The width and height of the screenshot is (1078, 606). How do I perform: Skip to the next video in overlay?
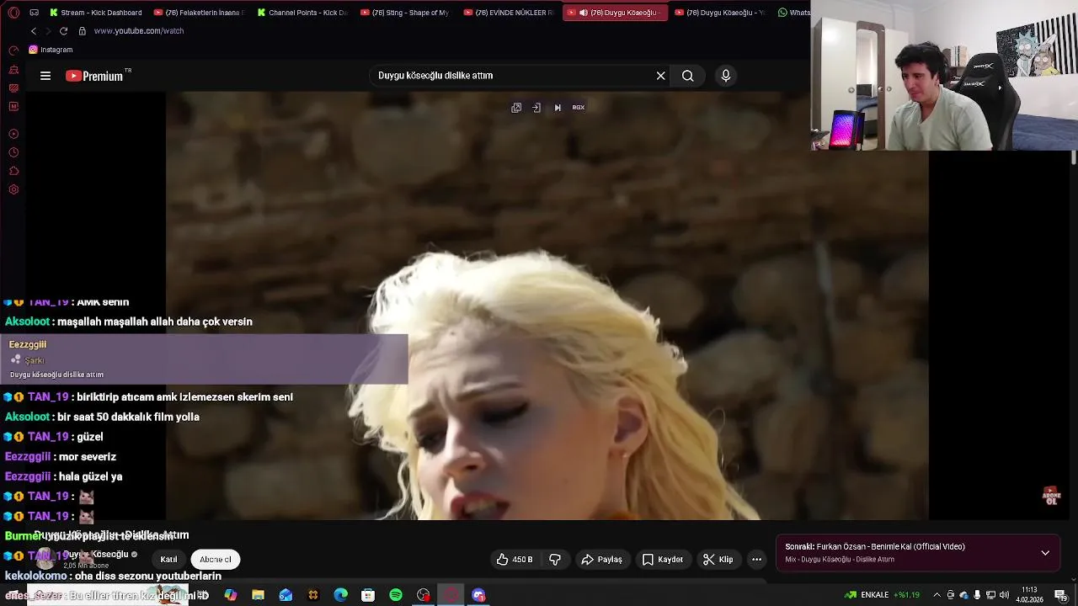tap(558, 108)
